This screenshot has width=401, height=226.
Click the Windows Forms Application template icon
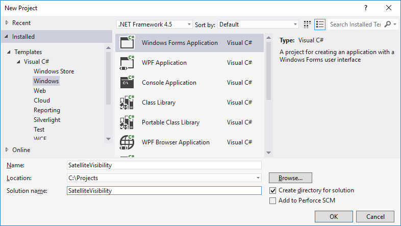(x=127, y=43)
